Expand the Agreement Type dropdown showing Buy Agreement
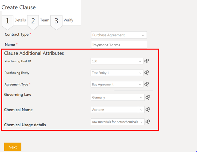 tap(117, 84)
